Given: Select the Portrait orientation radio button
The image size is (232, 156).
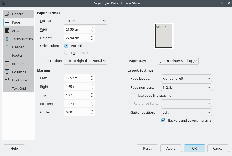Looking at the screenshot, I should point(66,46).
